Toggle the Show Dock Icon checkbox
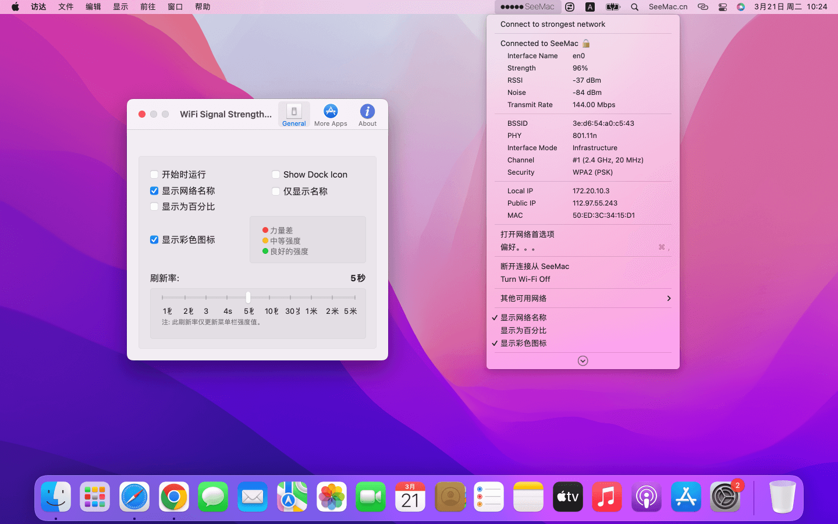Viewport: 838px width, 524px height. tap(276, 175)
